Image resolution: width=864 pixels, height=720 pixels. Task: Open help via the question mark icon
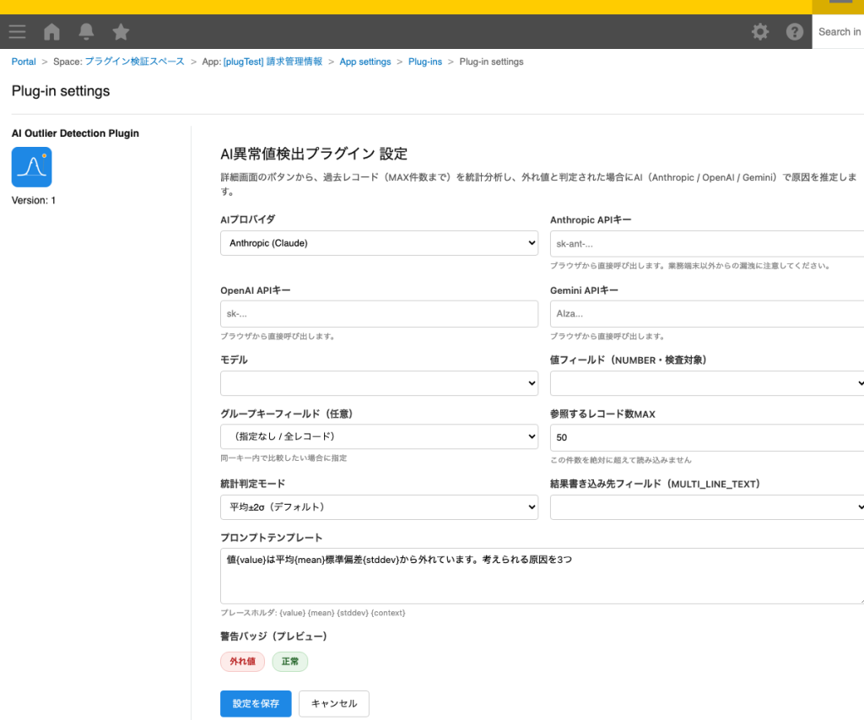click(794, 31)
